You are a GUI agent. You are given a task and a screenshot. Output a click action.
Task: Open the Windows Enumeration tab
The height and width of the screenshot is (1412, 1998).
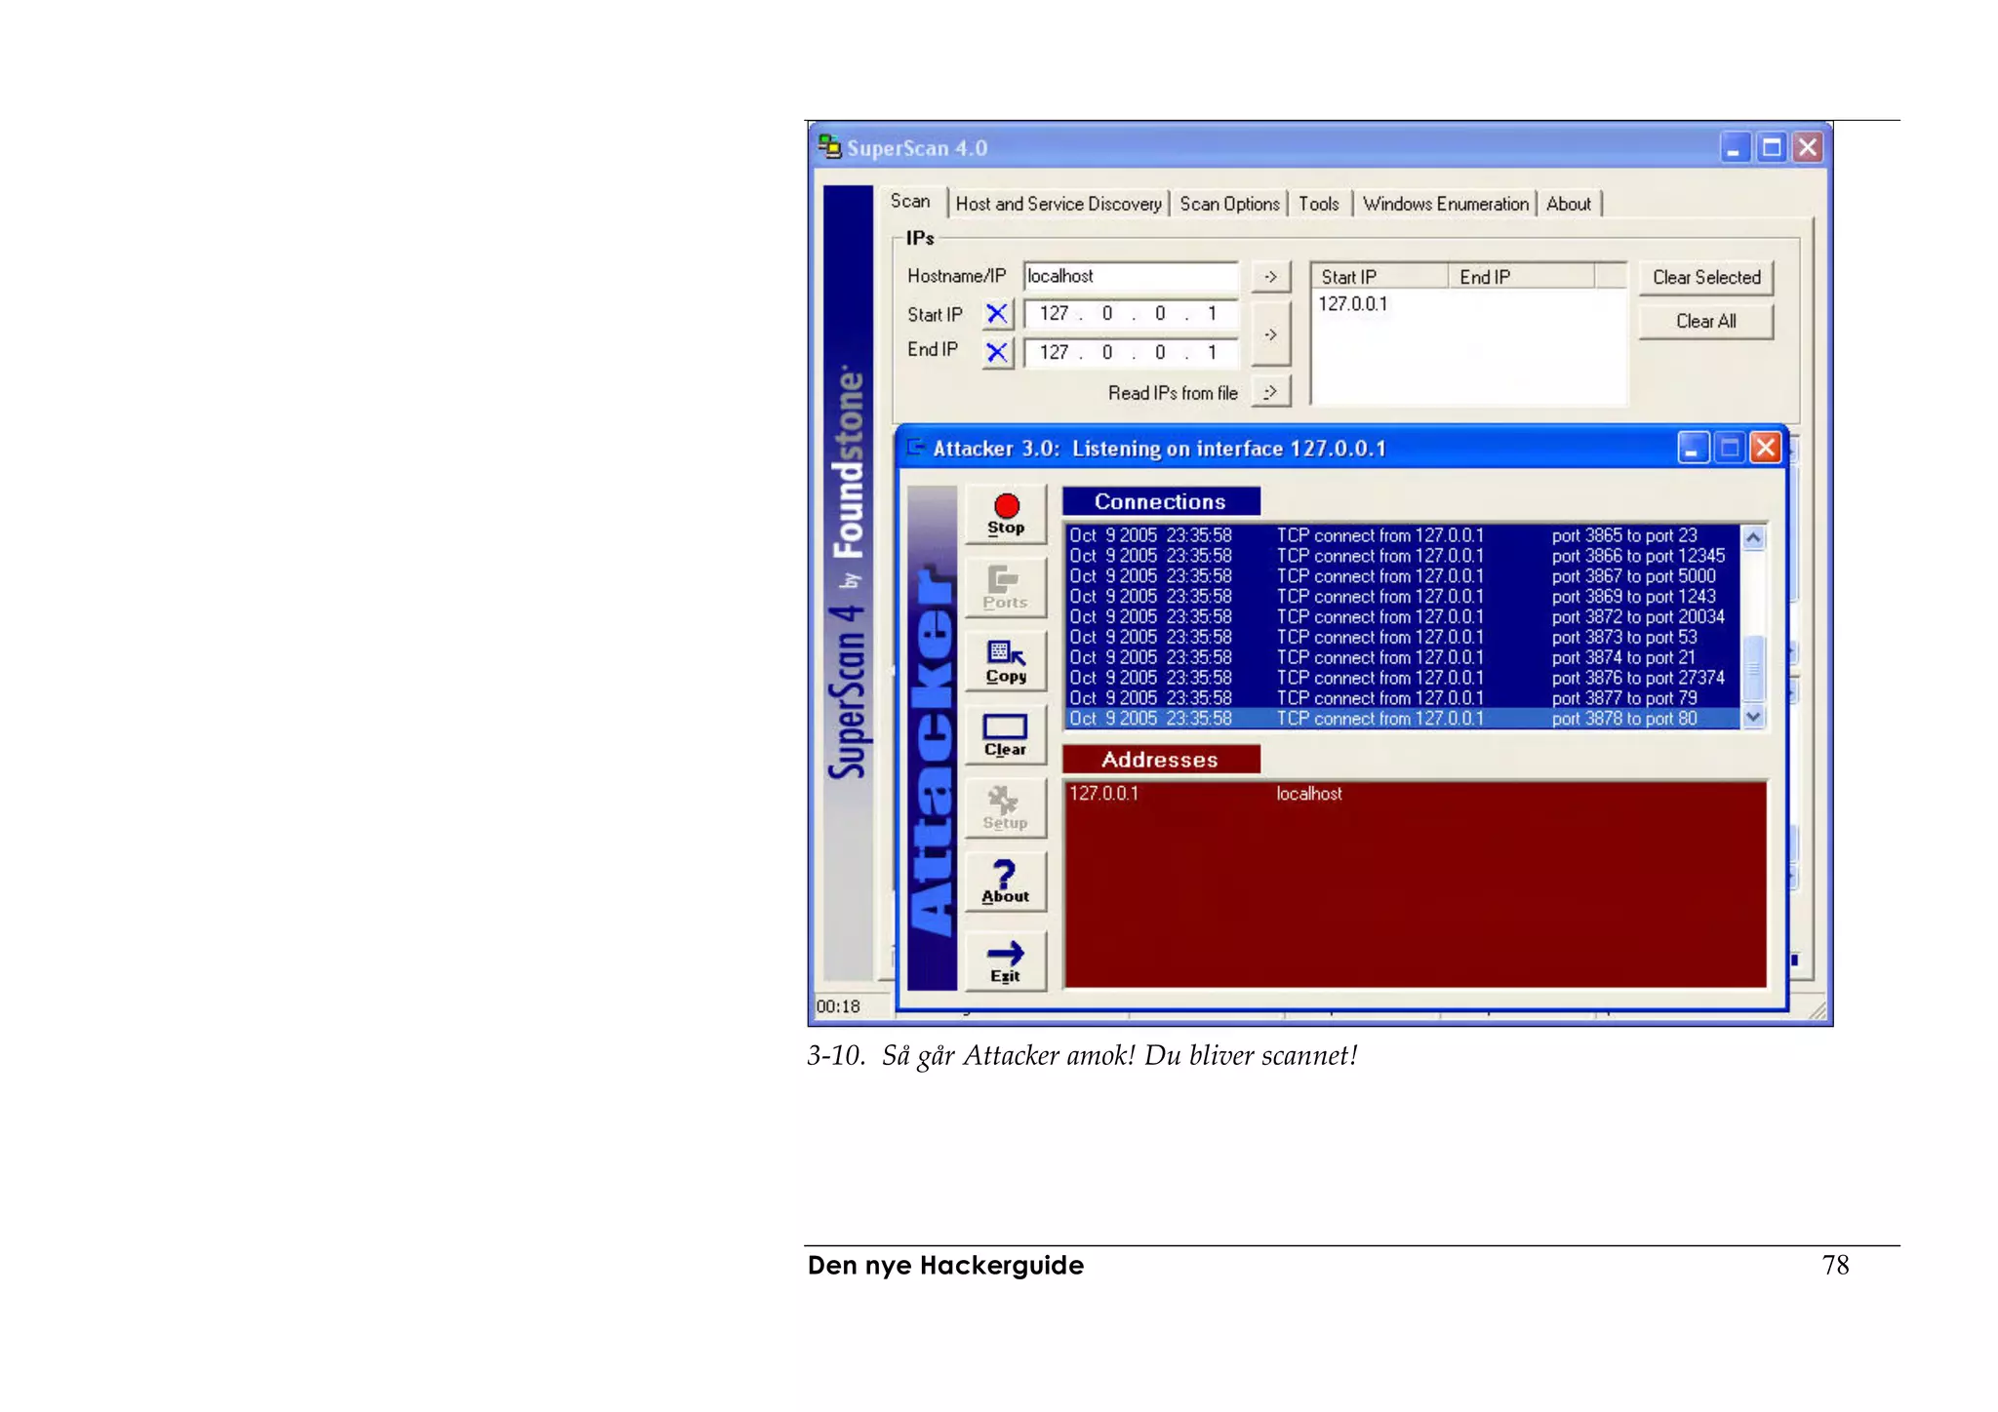click(1445, 204)
